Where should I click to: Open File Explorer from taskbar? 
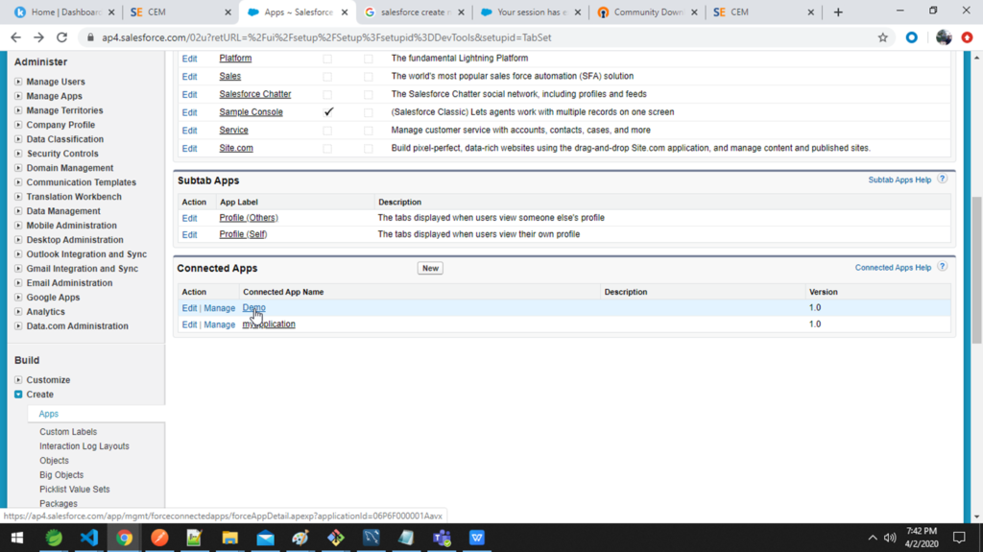pos(230,538)
